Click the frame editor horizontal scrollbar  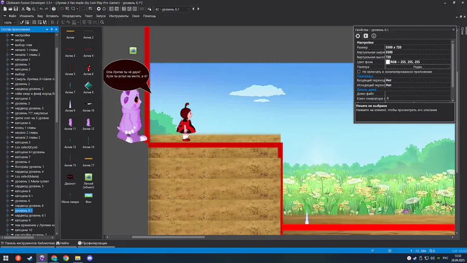[x=168, y=237]
